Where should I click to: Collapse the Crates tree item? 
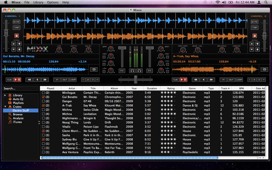point(5,107)
